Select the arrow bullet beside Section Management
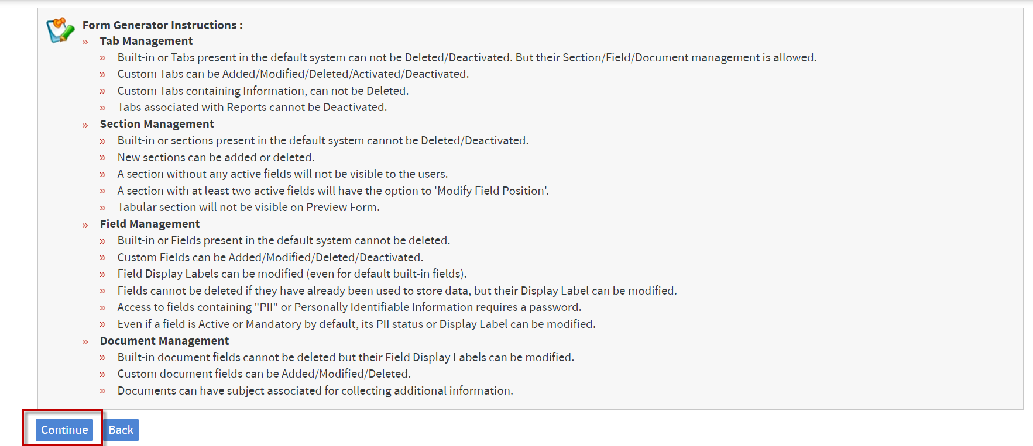 [x=85, y=125]
